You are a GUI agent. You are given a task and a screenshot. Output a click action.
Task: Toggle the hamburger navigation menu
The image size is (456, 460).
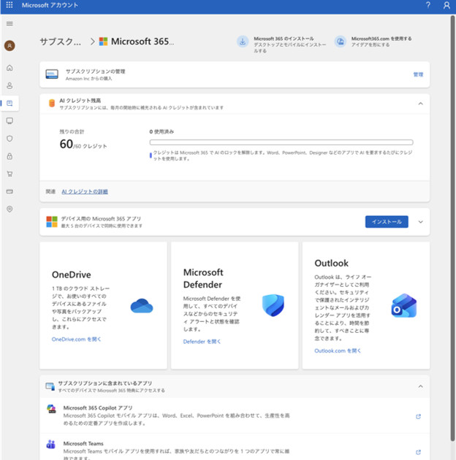coord(9,23)
